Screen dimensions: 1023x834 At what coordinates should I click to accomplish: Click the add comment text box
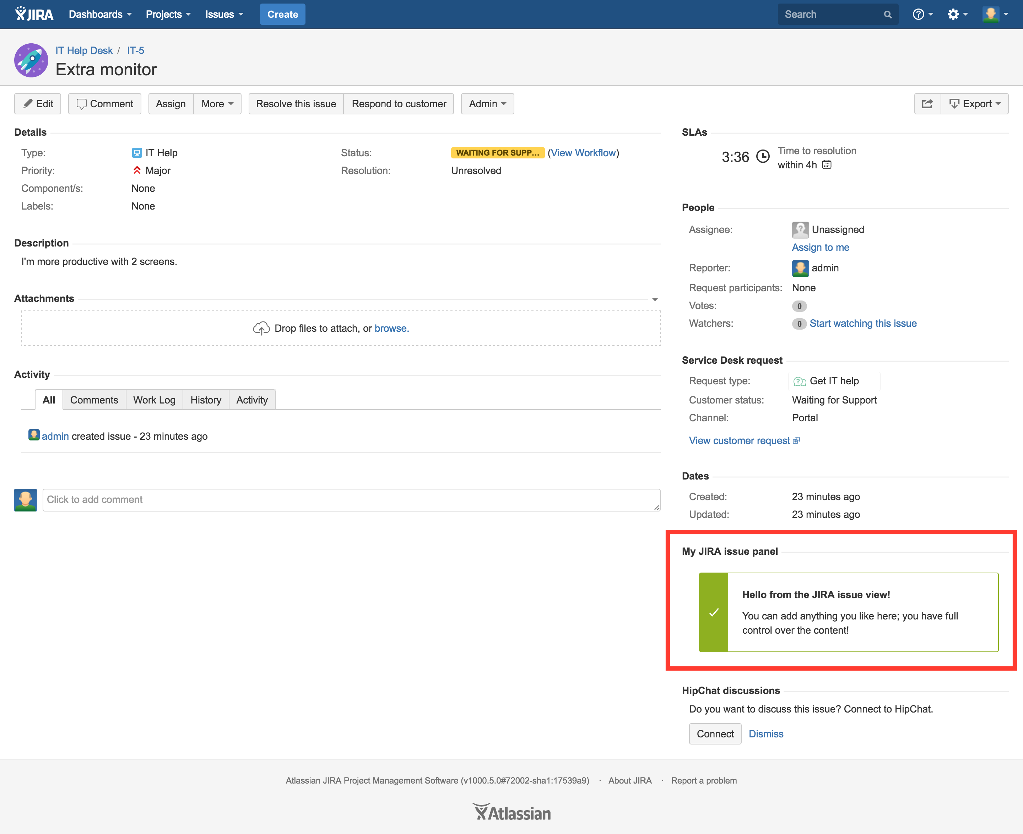(351, 500)
